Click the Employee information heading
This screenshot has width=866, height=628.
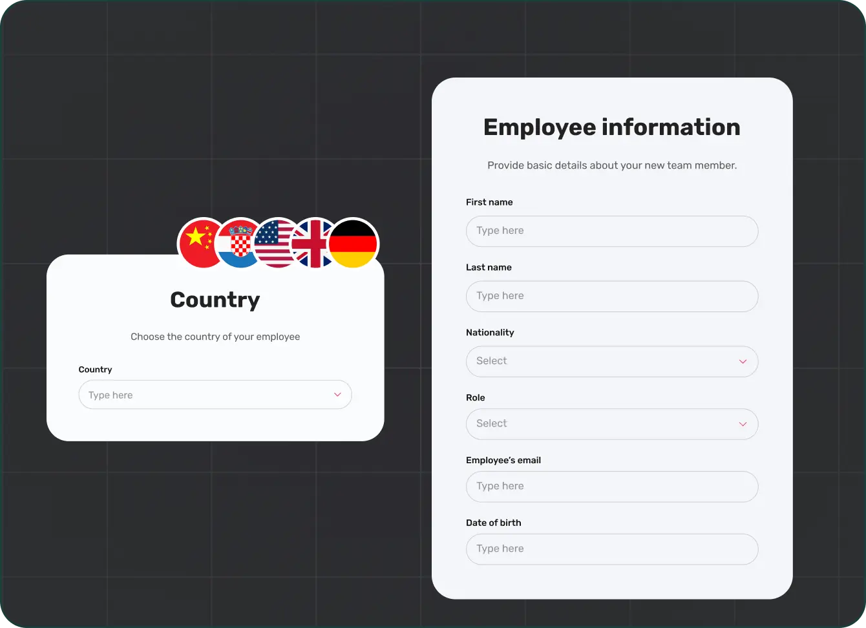[x=611, y=127]
